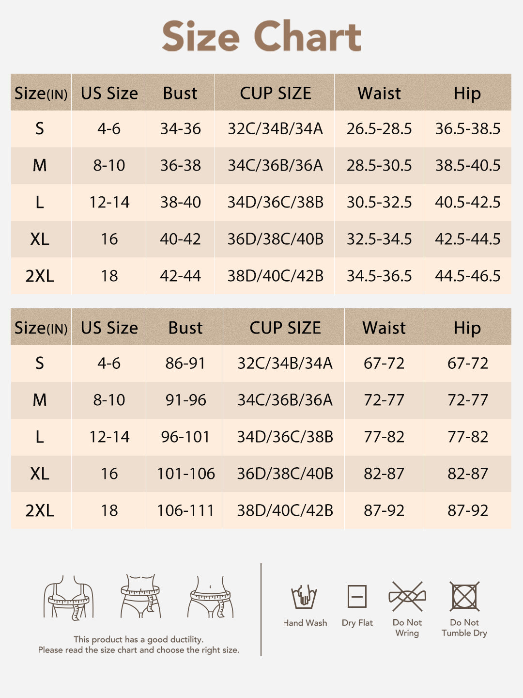Viewport: 523px width, 698px height.
Task: Click the Hand Wash care icon
Action: pos(304,597)
